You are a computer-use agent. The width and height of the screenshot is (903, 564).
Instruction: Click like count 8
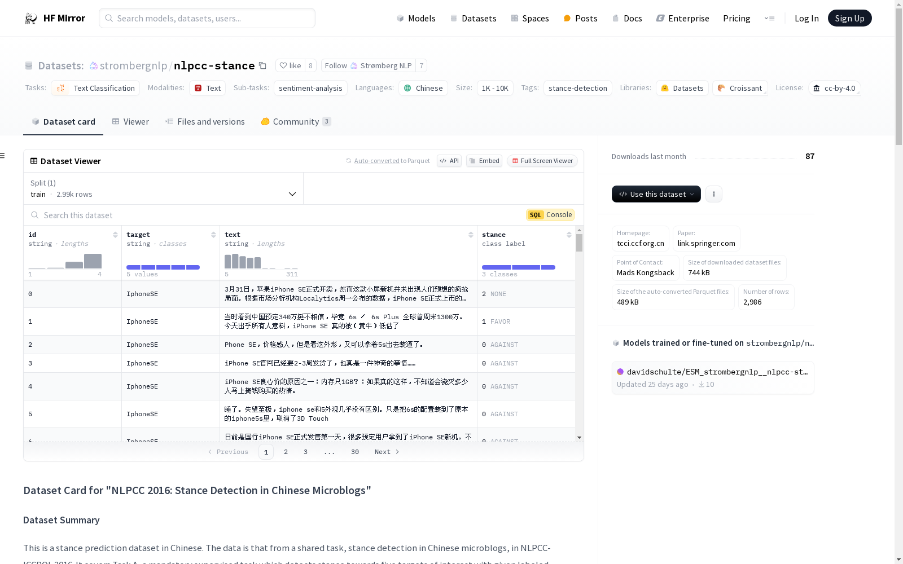point(310,65)
